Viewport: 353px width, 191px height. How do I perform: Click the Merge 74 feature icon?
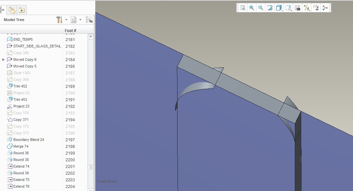point(9,146)
